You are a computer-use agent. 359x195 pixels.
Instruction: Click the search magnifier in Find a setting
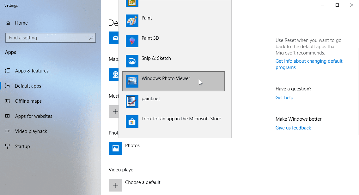point(91,38)
